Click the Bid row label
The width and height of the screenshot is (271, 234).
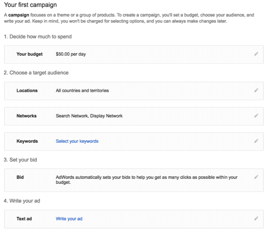pos(20,177)
